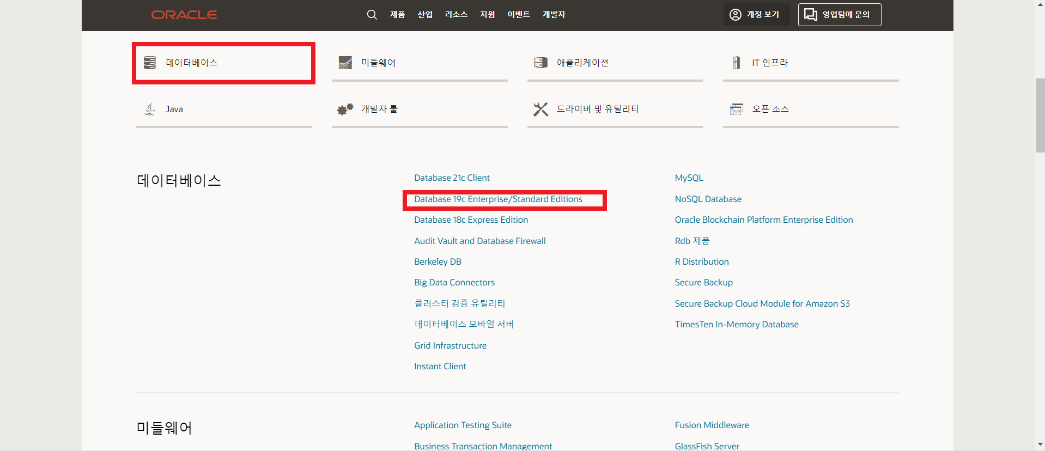Select the 미들웨어 category tab
Viewport: 1045px width, 451px height.
coord(420,63)
